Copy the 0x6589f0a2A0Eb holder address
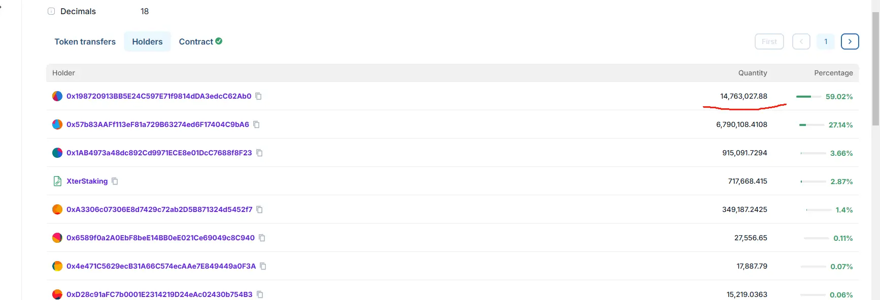 click(x=262, y=238)
